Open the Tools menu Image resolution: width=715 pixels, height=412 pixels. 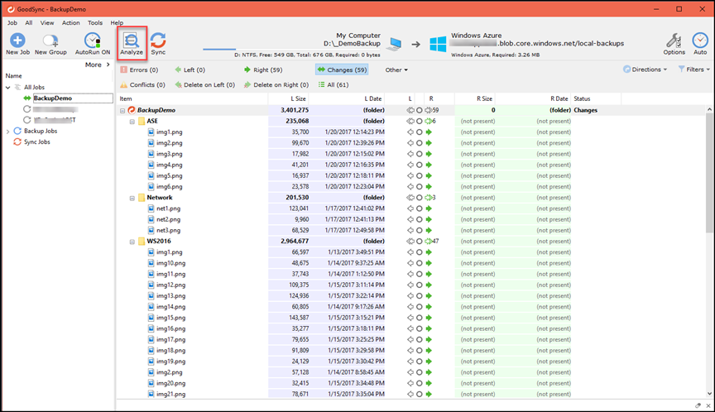tap(95, 23)
